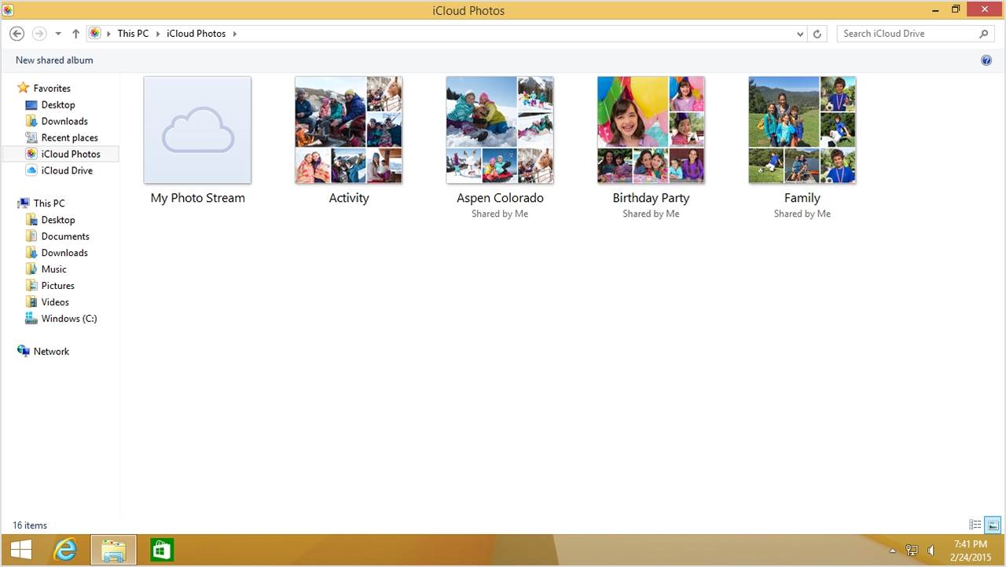Open the recent locations dropdown
This screenshot has width=1006, height=567.
58,34
